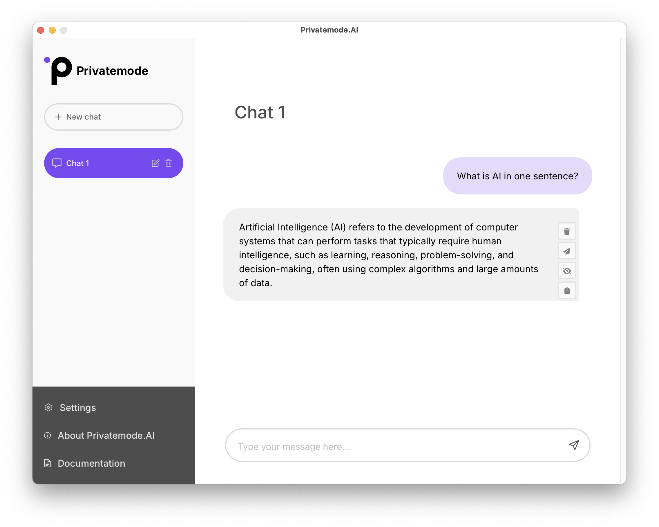Click the info icon next to About
The height and width of the screenshot is (527, 659).
point(47,435)
